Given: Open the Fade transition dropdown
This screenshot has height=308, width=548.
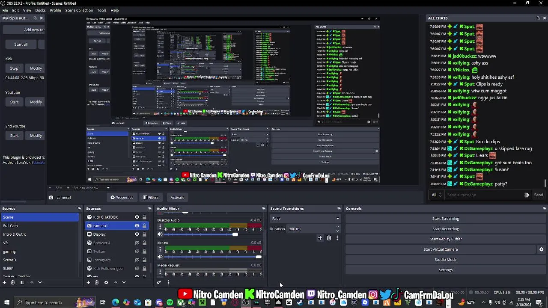Looking at the screenshot, I should point(306,219).
